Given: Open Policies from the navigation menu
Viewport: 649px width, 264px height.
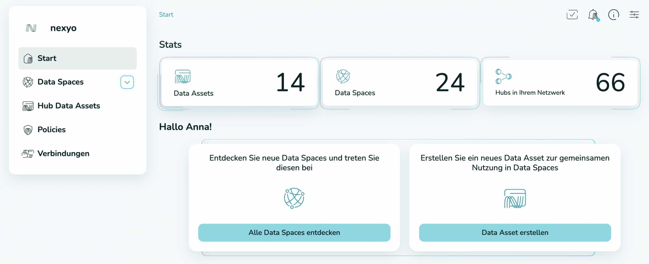Looking at the screenshot, I should coord(51,129).
